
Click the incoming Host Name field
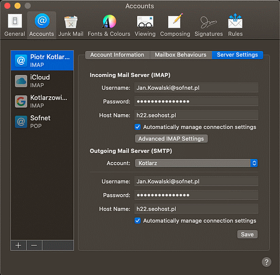(196, 115)
